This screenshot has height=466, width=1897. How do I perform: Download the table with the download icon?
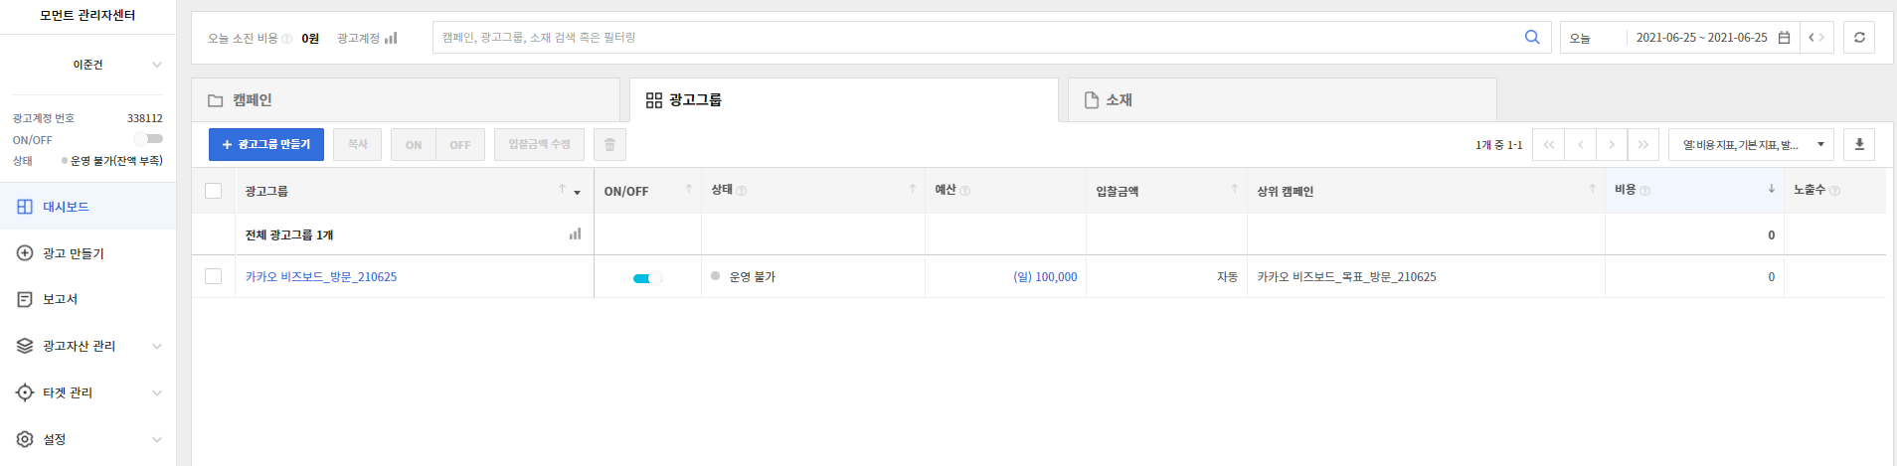coord(1859,145)
